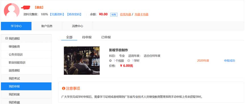
Task: Open 公务员培训 in the sidebar
Action: (x=26, y=55)
